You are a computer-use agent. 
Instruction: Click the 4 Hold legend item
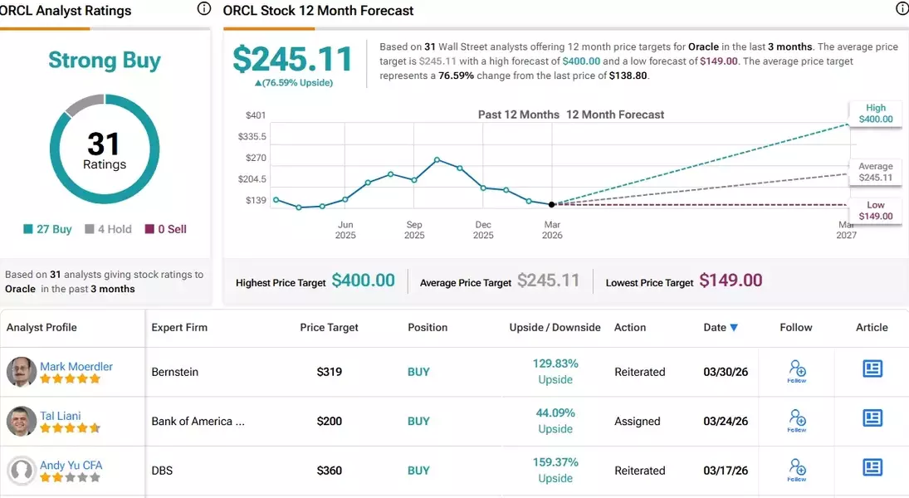[x=108, y=229]
